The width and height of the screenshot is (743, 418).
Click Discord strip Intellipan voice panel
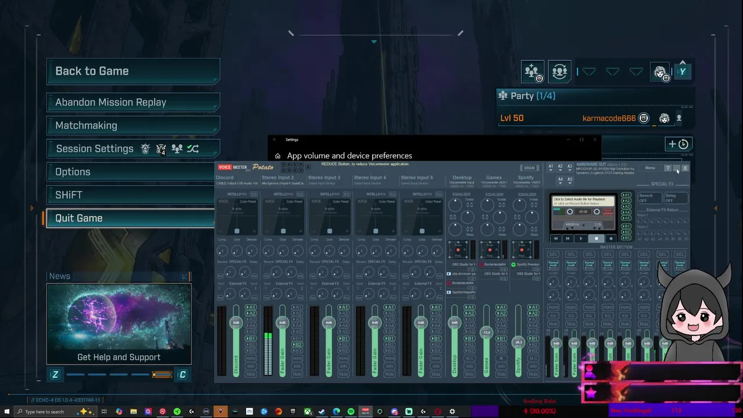(x=237, y=217)
